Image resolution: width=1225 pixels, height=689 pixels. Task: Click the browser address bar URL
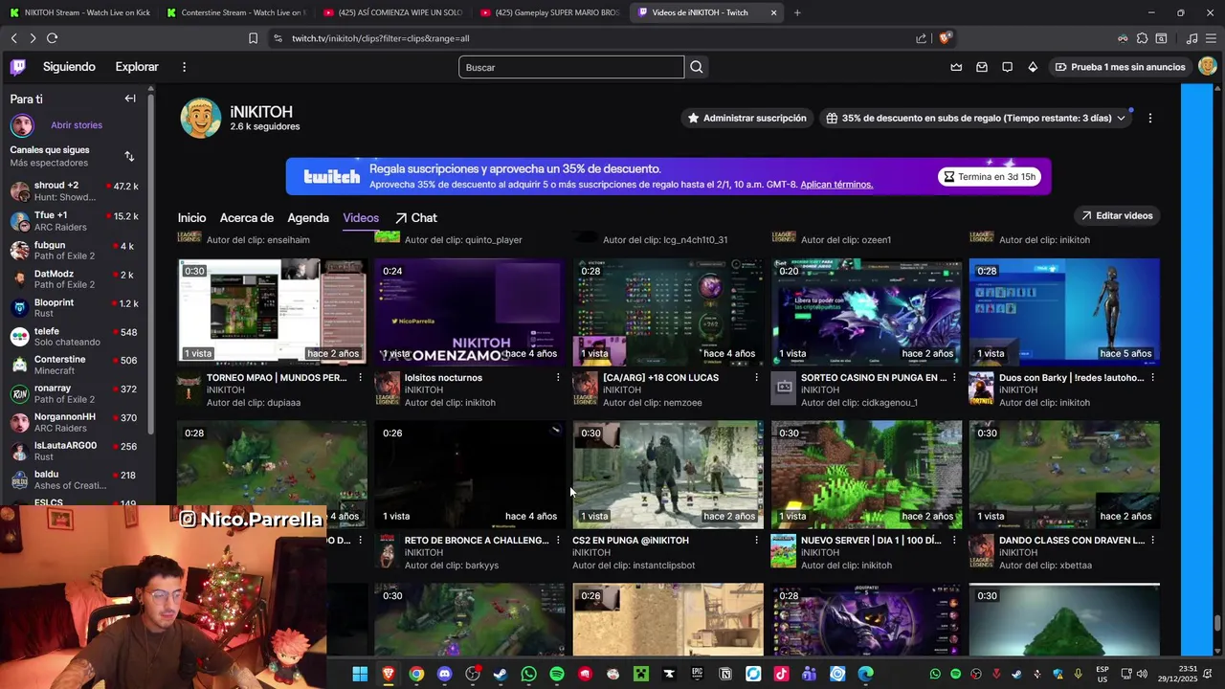(381, 38)
